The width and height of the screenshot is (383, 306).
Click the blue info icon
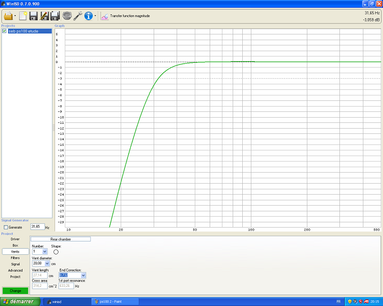(x=89, y=16)
